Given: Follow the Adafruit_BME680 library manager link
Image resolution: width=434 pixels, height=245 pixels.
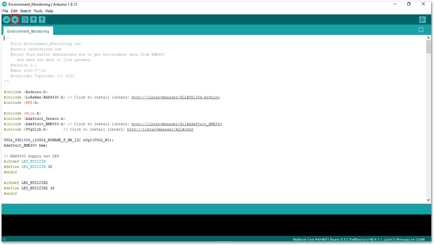Looking at the screenshot, I should 177,124.
